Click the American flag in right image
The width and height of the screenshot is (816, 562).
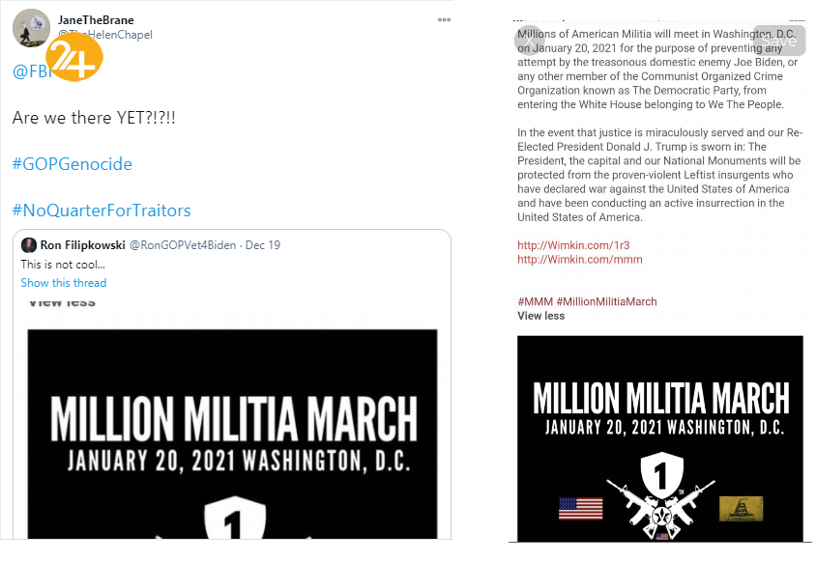click(x=580, y=508)
